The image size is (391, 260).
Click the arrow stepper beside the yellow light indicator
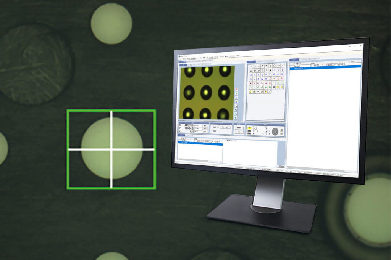(x=254, y=128)
